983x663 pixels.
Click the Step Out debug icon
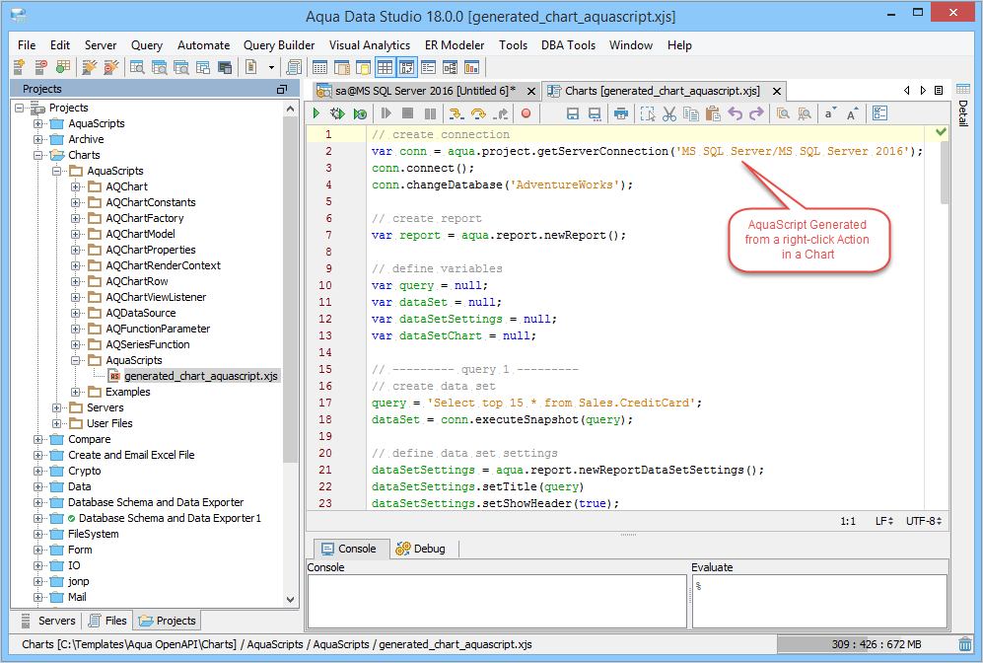[500, 113]
